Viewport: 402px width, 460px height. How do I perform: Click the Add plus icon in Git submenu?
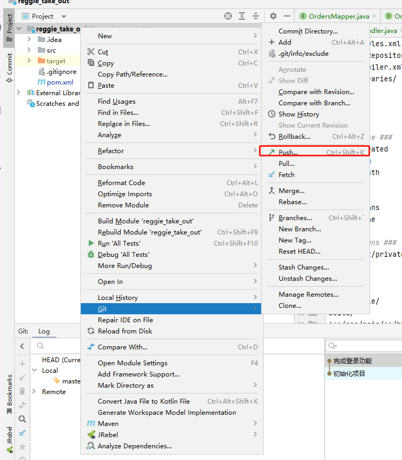point(272,42)
